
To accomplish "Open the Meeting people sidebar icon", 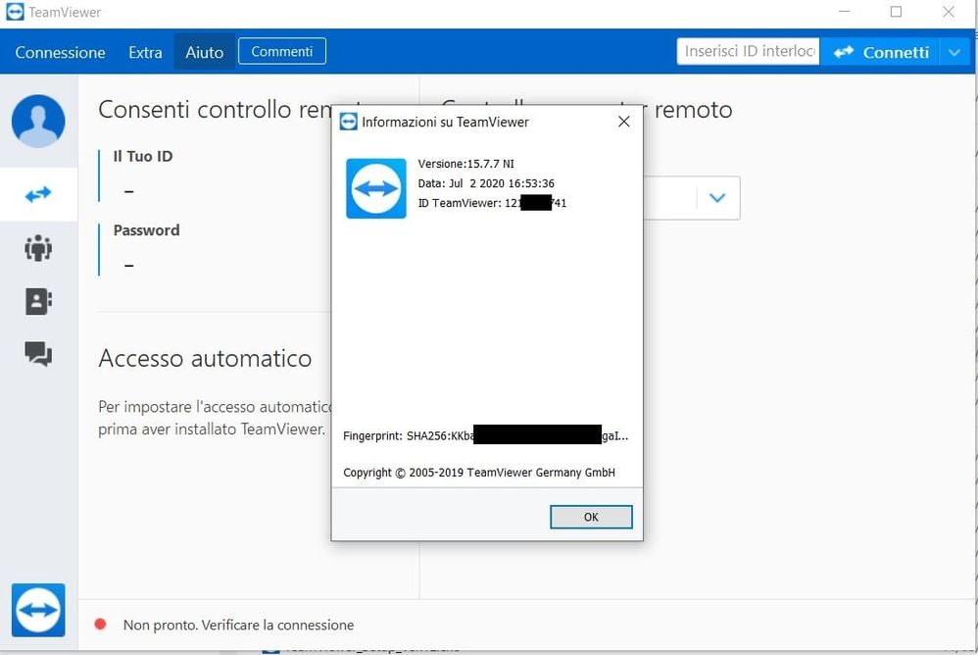I will tap(38, 248).
